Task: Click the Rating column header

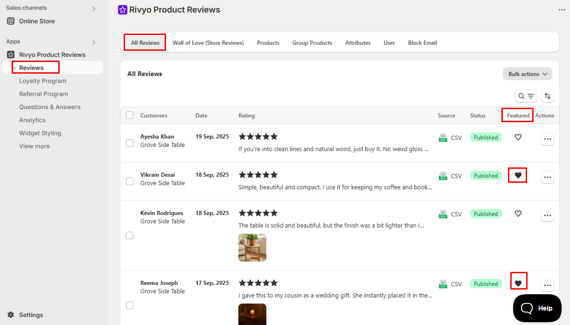Action: click(x=247, y=116)
